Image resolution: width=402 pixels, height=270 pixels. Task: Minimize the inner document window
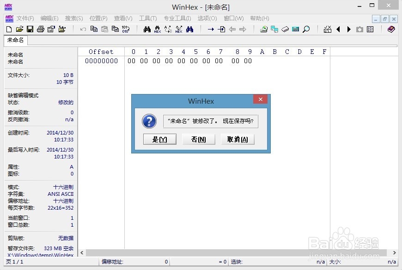click(x=376, y=19)
